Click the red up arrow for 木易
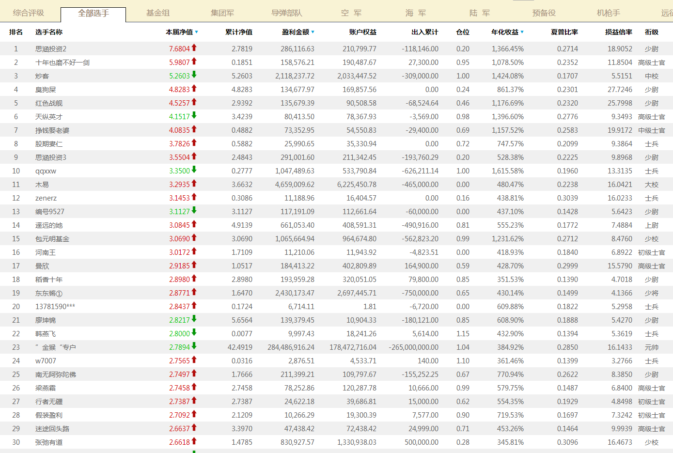Image resolution: width=673 pixels, height=453 pixels. pyautogui.click(x=194, y=183)
